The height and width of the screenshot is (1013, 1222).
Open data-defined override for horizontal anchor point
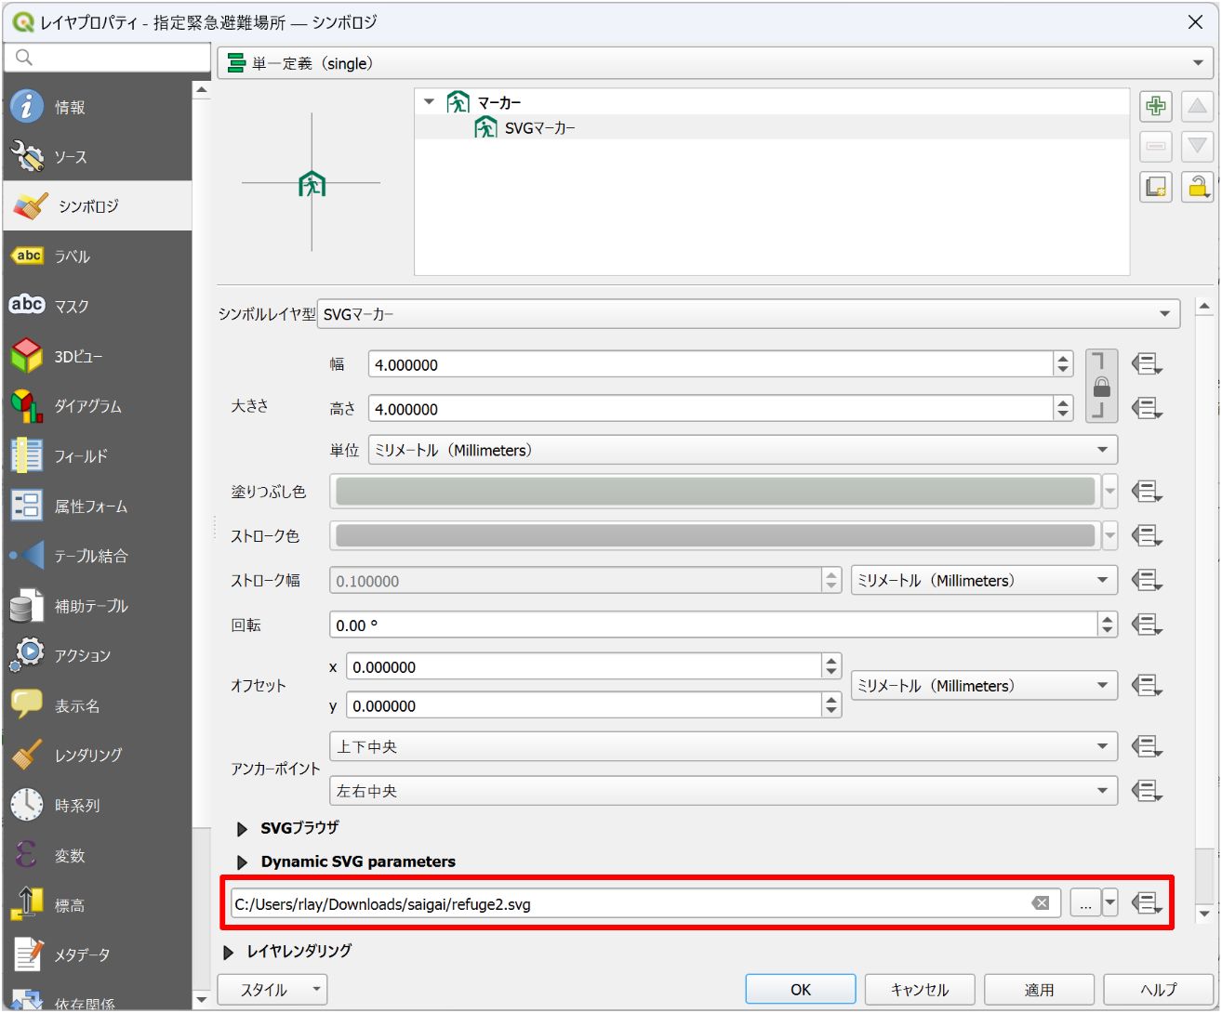click(x=1147, y=791)
